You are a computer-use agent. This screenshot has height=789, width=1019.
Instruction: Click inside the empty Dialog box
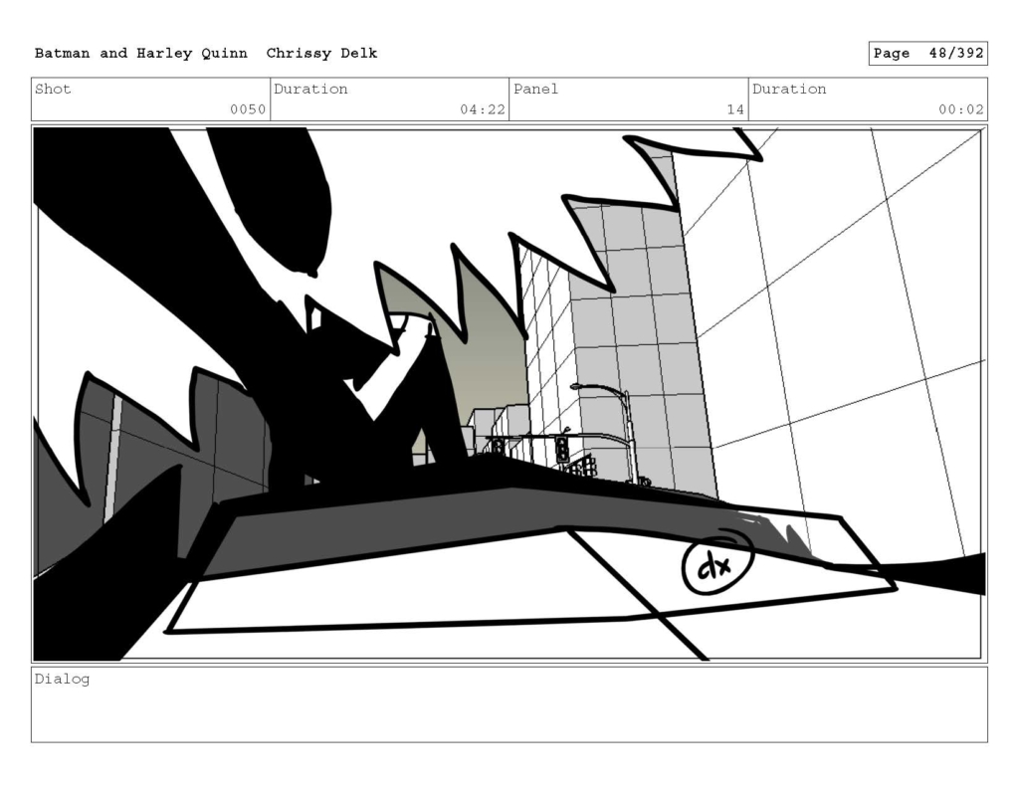[509, 704]
